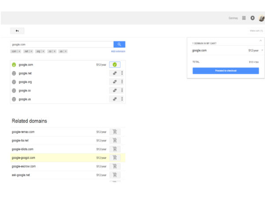Go back using the arrow button

tap(17, 31)
